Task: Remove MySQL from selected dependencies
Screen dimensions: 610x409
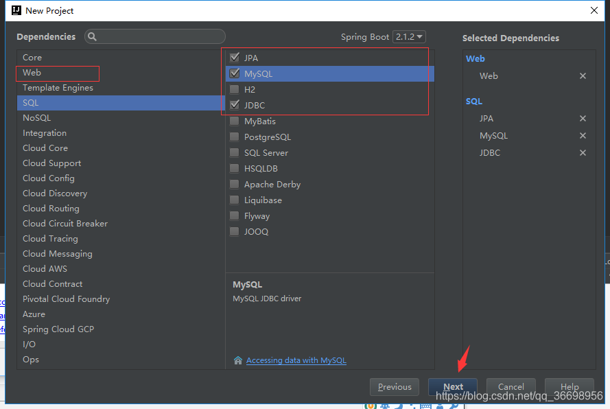Action: click(x=583, y=135)
